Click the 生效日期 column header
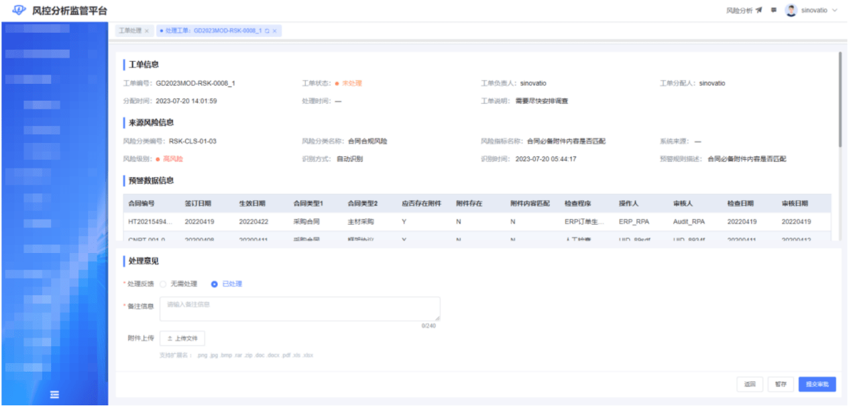This screenshot has height=408, width=851. 252,203
